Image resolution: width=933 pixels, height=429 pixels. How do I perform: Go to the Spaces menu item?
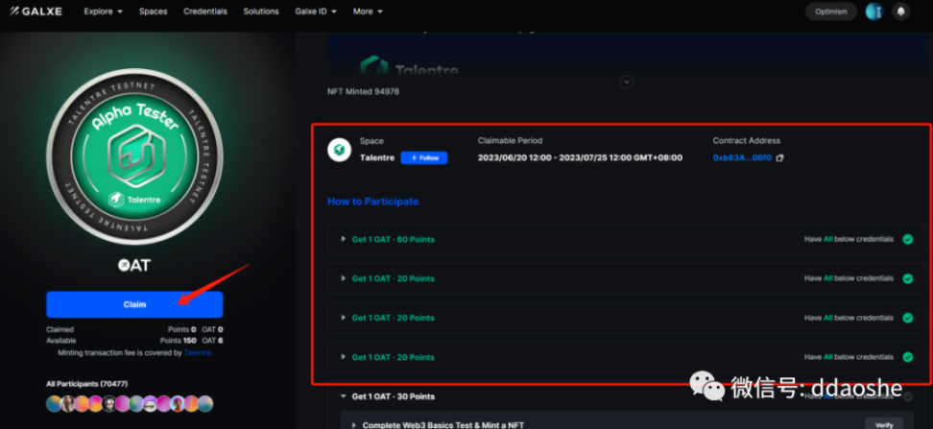[x=153, y=12]
